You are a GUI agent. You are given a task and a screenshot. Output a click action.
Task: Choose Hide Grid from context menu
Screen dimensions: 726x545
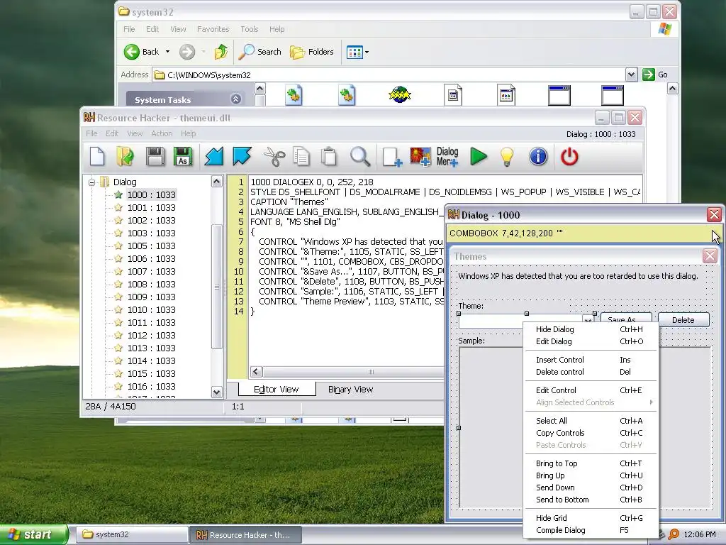click(x=591, y=519)
